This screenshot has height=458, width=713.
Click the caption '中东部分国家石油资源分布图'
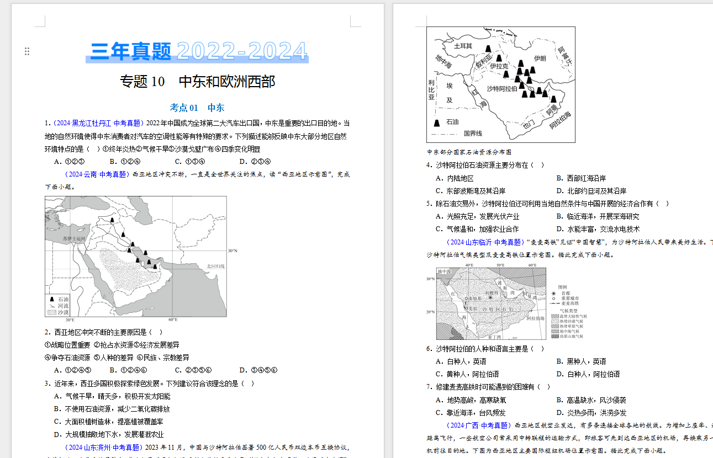tap(469, 152)
